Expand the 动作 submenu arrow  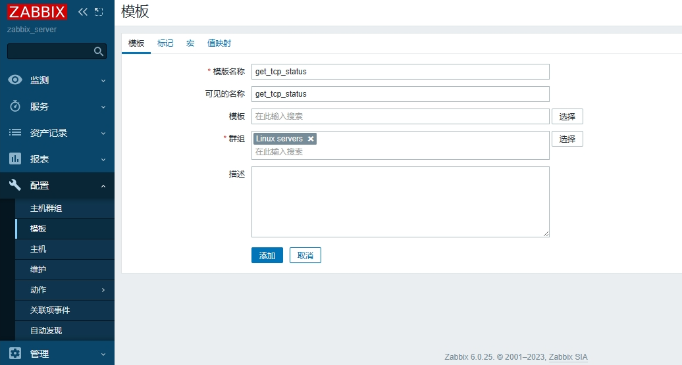pos(103,290)
